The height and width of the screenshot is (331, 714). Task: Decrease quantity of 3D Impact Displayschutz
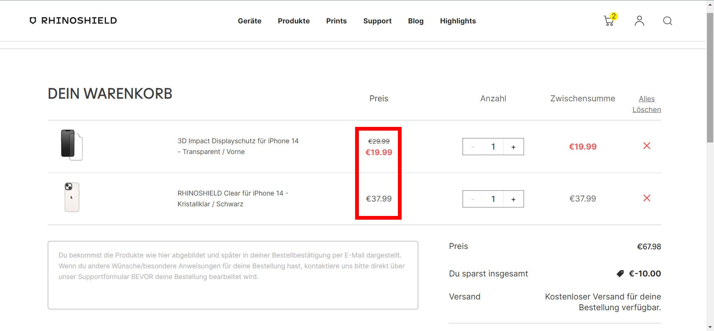click(x=473, y=147)
